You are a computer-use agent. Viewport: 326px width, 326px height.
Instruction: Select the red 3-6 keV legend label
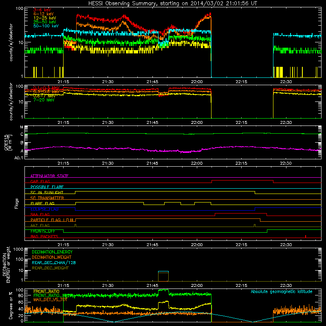(42, 10)
